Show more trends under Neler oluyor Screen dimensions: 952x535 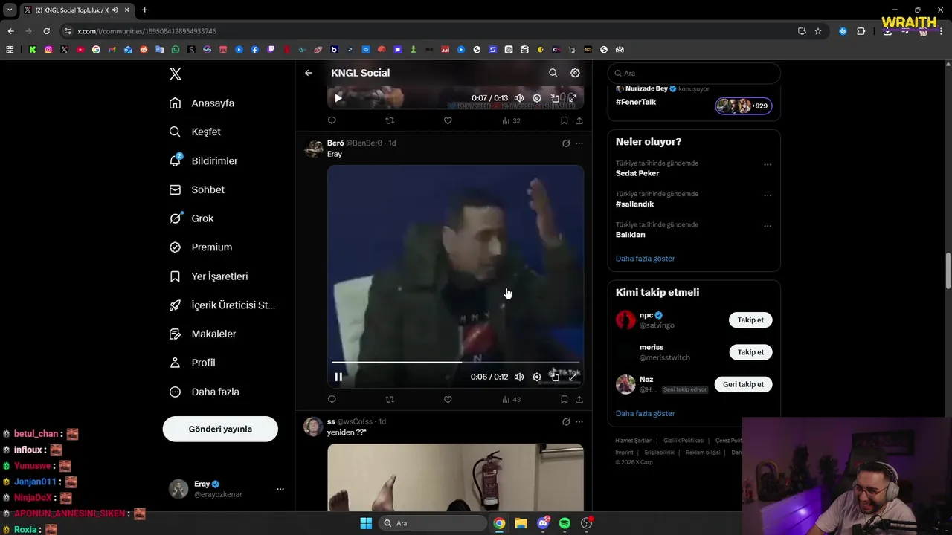pos(645,259)
